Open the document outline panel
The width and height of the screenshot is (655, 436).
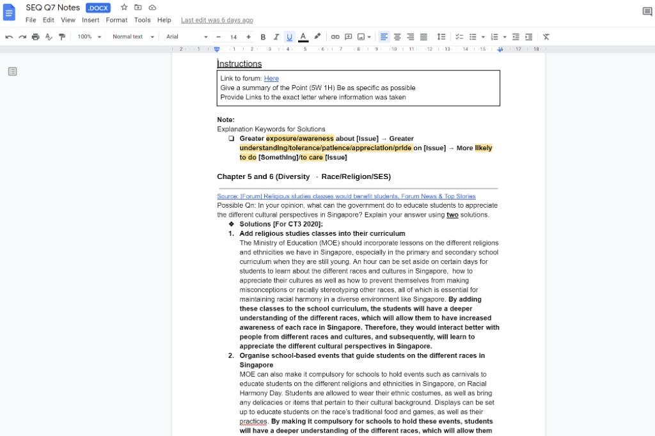[13, 71]
